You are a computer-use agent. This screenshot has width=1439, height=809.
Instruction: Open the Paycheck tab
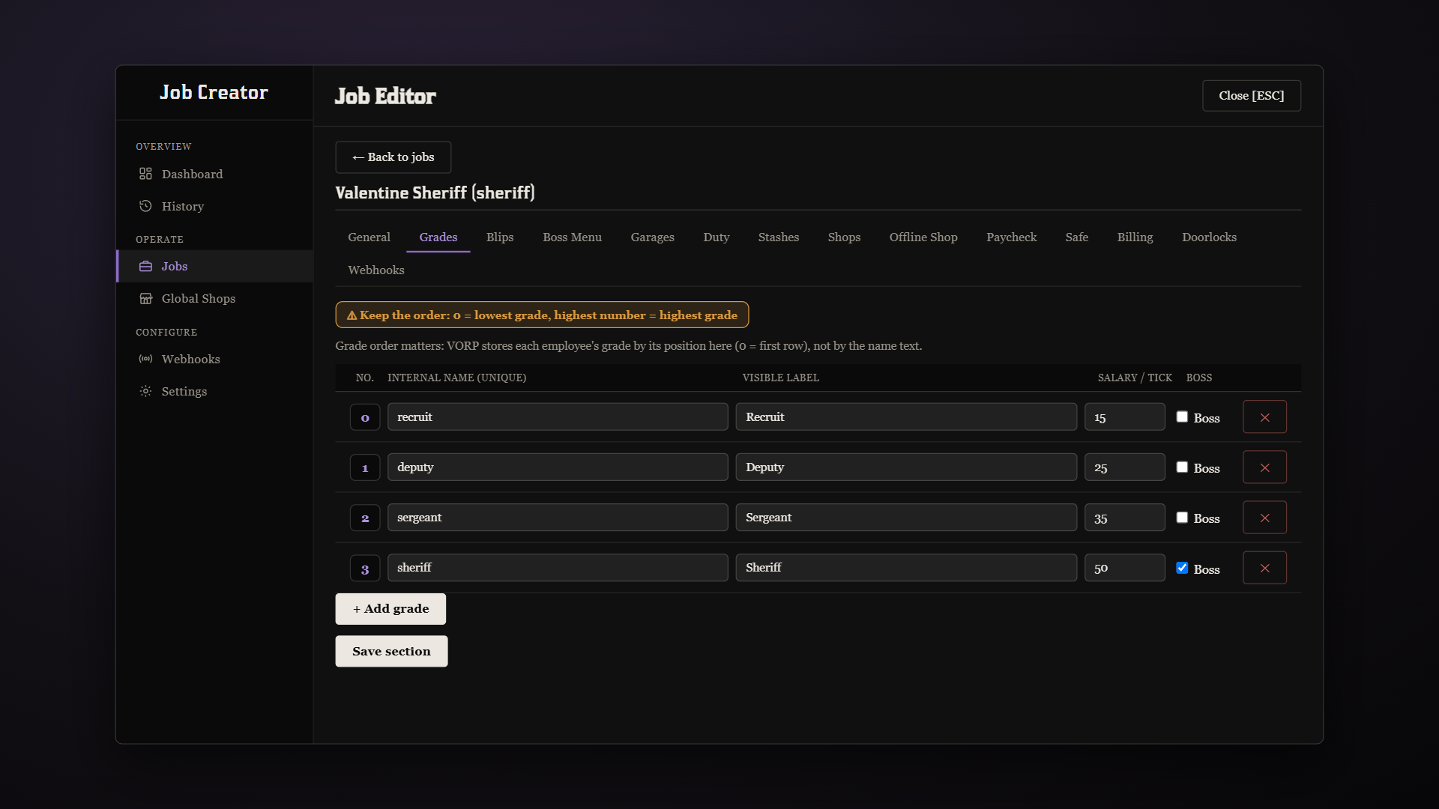coord(1011,237)
